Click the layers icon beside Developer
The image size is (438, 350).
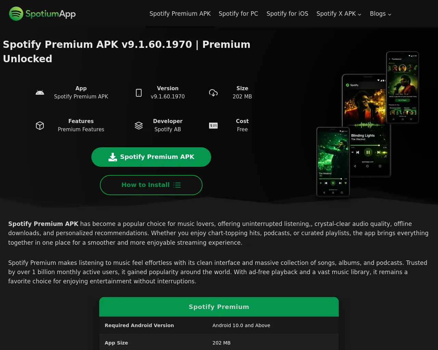point(139,125)
